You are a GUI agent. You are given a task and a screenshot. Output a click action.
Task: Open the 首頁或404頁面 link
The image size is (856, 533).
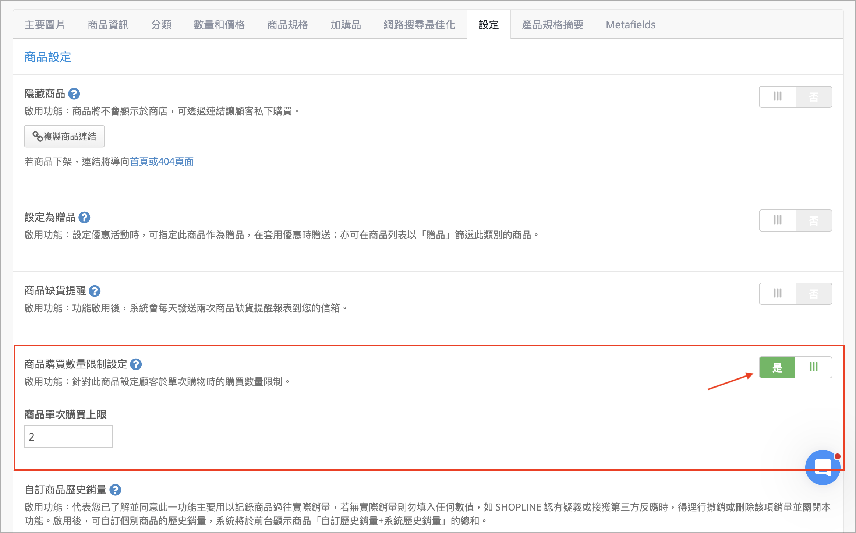pos(162,162)
